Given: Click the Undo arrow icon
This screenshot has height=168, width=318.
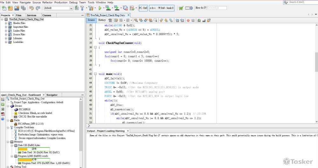Looking at the screenshot, I should (31, 8).
